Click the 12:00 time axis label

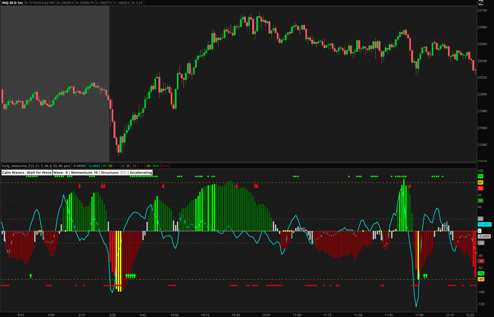click(x=419, y=315)
